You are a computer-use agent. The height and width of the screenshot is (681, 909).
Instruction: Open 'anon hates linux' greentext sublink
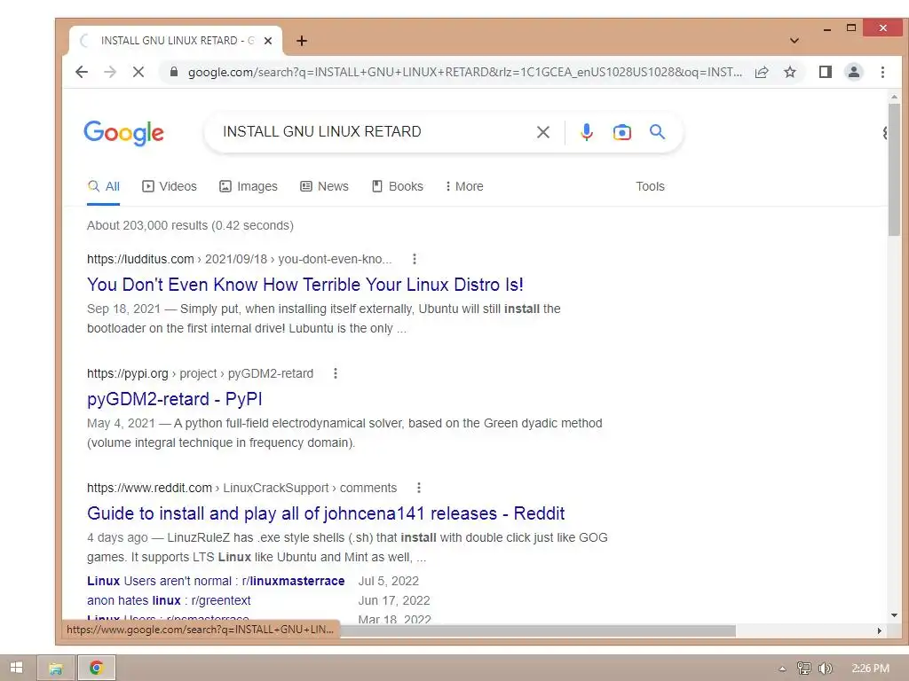point(169,600)
